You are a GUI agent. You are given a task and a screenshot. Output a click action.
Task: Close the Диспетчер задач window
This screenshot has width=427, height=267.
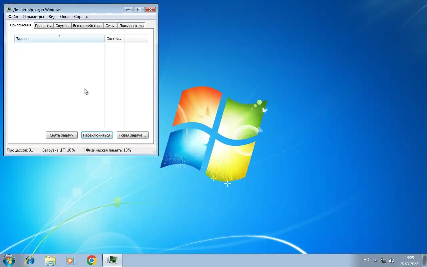click(151, 10)
